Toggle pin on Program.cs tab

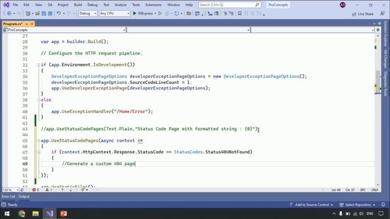tap(27, 24)
